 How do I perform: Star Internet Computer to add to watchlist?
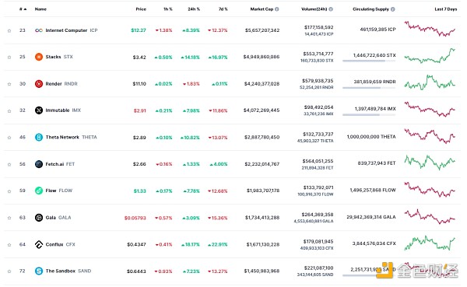coord(9,30)
